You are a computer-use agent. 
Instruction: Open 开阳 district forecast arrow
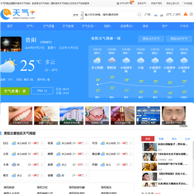pyautogui.click(x=131, y=164)
